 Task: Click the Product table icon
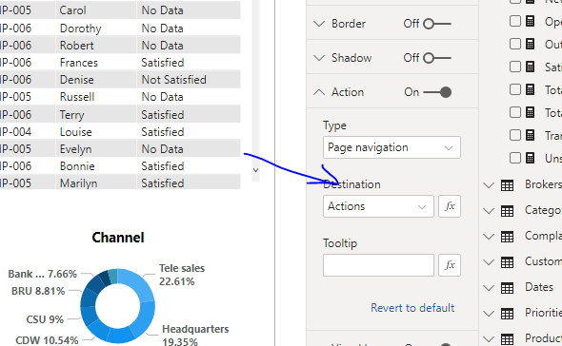pyautogui.click(x=507, y=339)
